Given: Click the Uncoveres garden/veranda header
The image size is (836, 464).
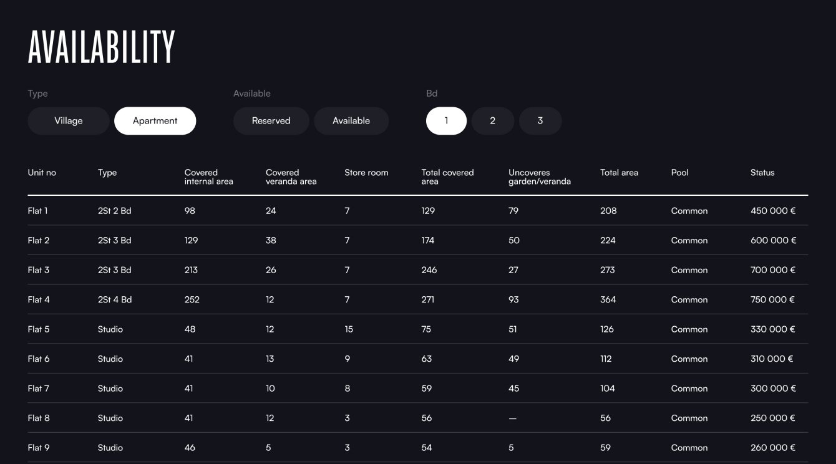Looking at the screenshot, I should click(539, 177).
